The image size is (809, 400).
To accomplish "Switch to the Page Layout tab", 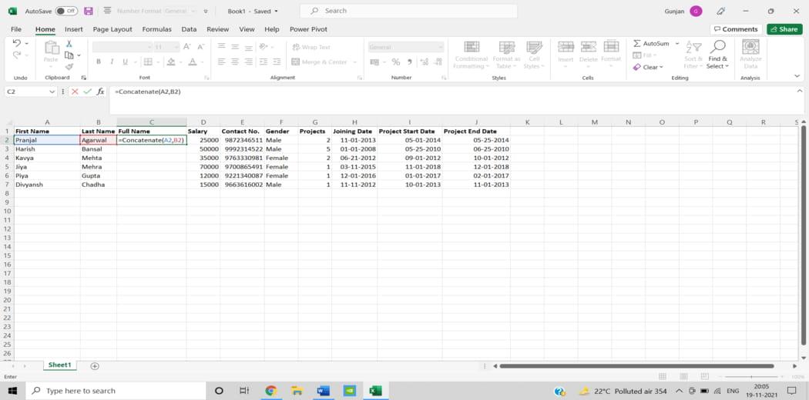I will (112, 29).
